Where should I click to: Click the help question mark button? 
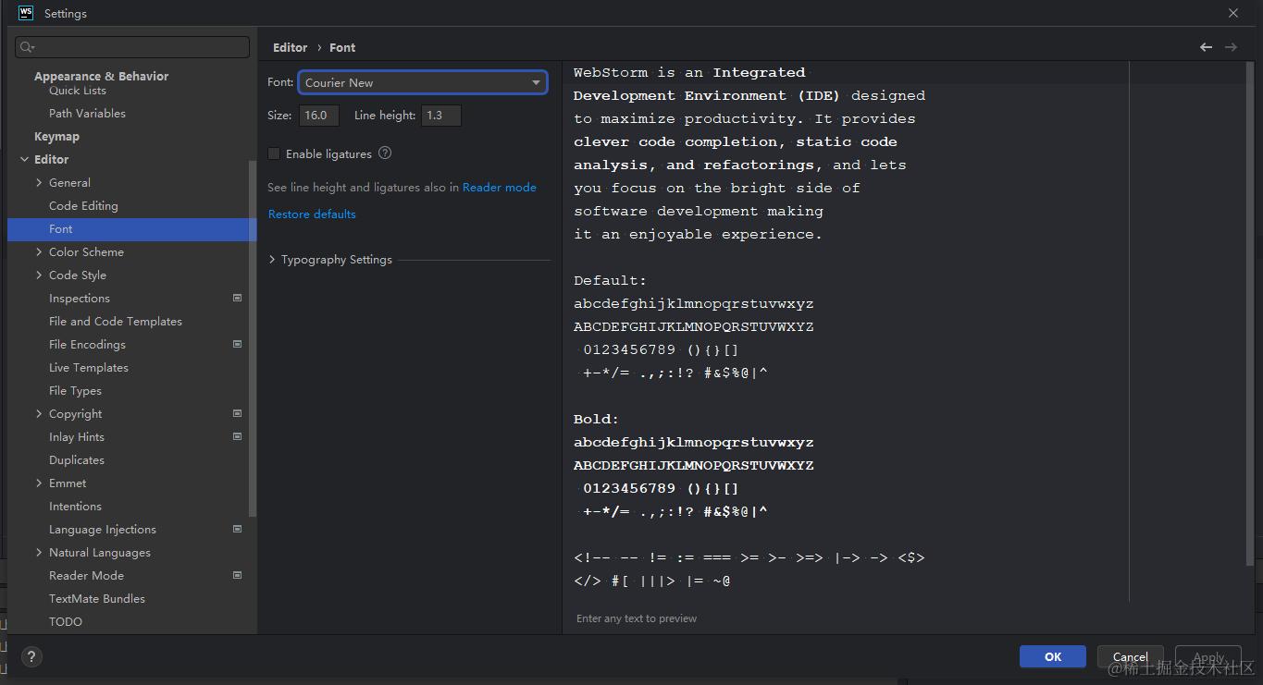(31, 657)
